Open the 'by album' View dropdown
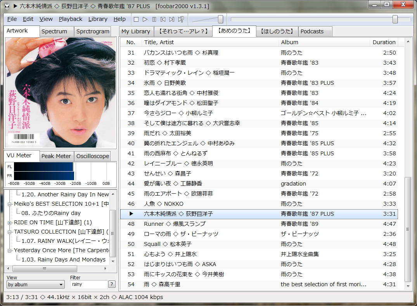The width and height of the screenshot is (417, 306). tap(35, 284)
